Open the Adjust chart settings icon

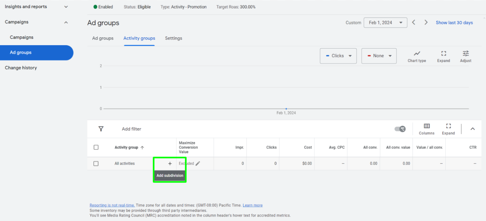point(465,54)
